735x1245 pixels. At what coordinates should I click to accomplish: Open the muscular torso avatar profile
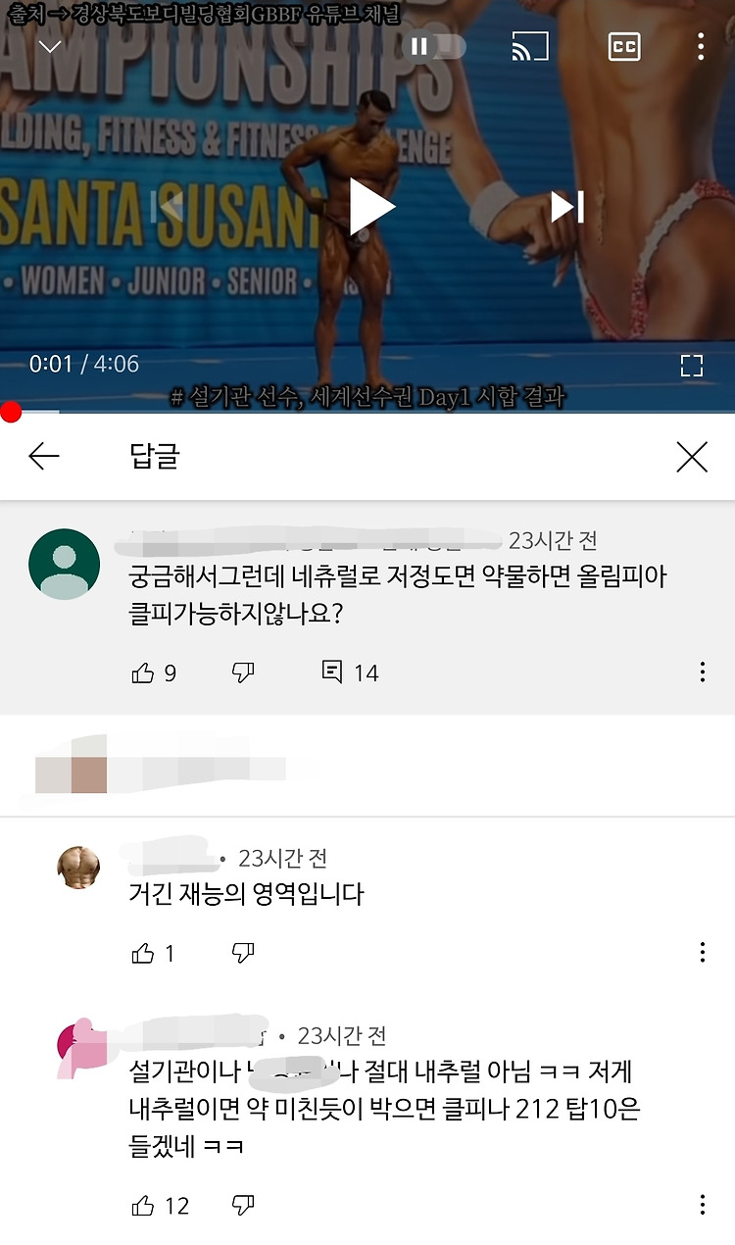[79, 867]
